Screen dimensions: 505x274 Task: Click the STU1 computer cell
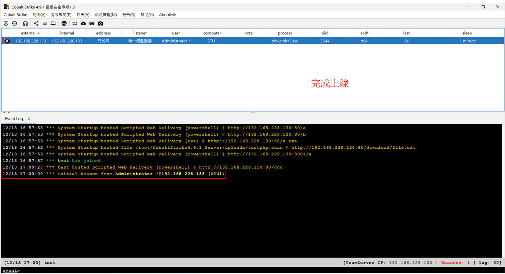click(212, 41)
